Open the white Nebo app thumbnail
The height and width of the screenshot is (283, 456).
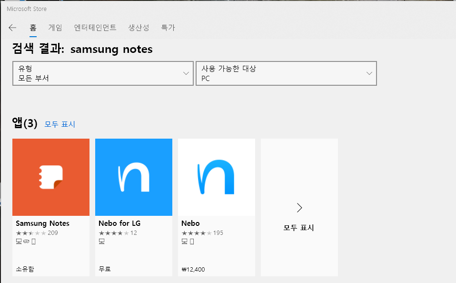[x=217, y=177]
